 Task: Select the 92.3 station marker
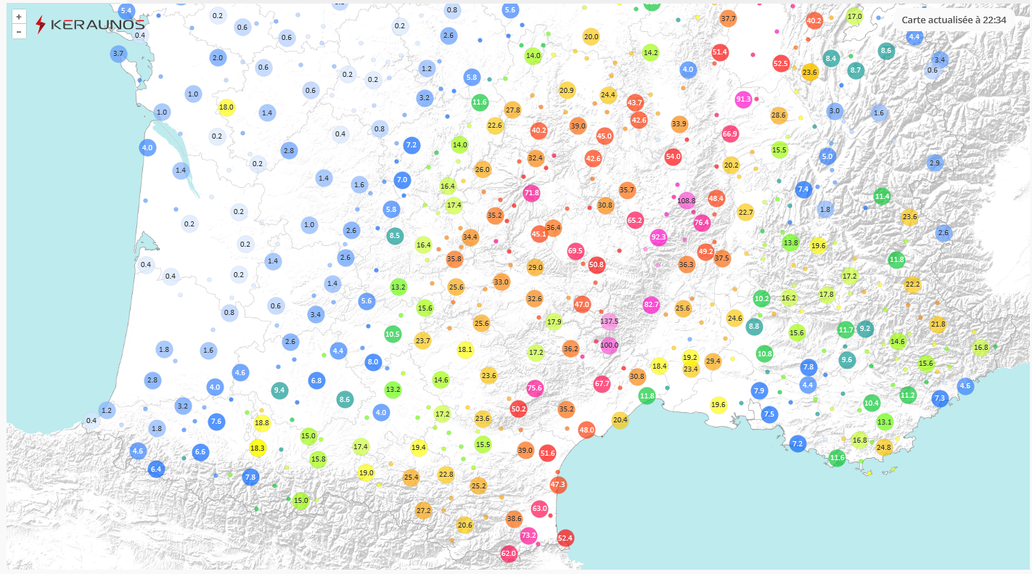(658, 237)
